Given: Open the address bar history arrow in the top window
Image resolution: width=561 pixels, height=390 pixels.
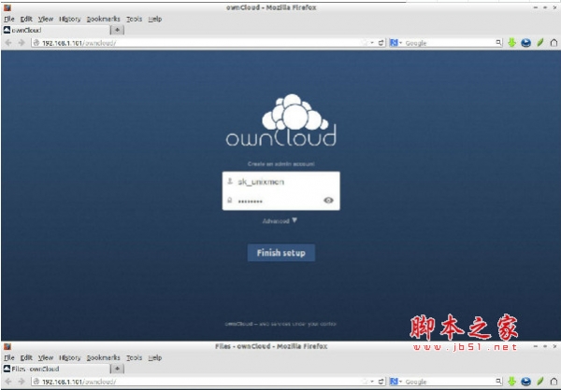Looking at the screenshot, I should tap(372, 43).
